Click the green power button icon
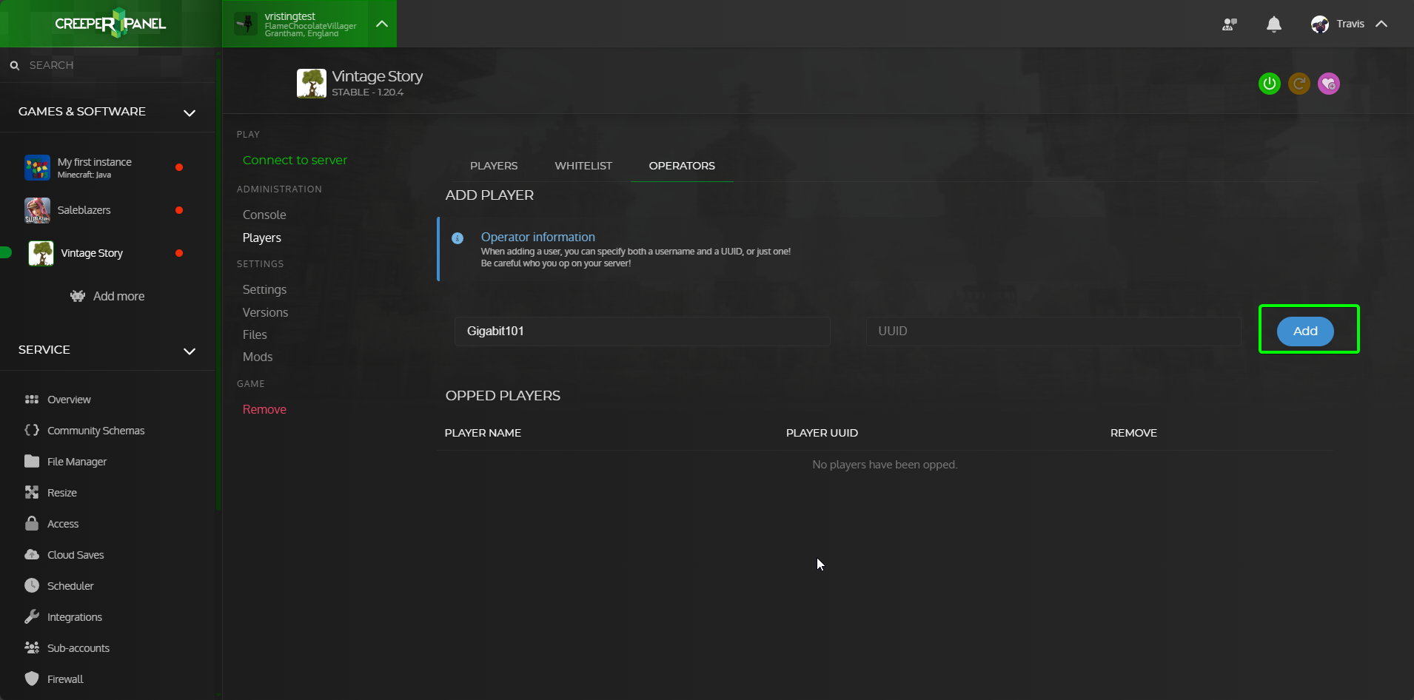The image size is (1414, 700). click(x=1270, y=84)
